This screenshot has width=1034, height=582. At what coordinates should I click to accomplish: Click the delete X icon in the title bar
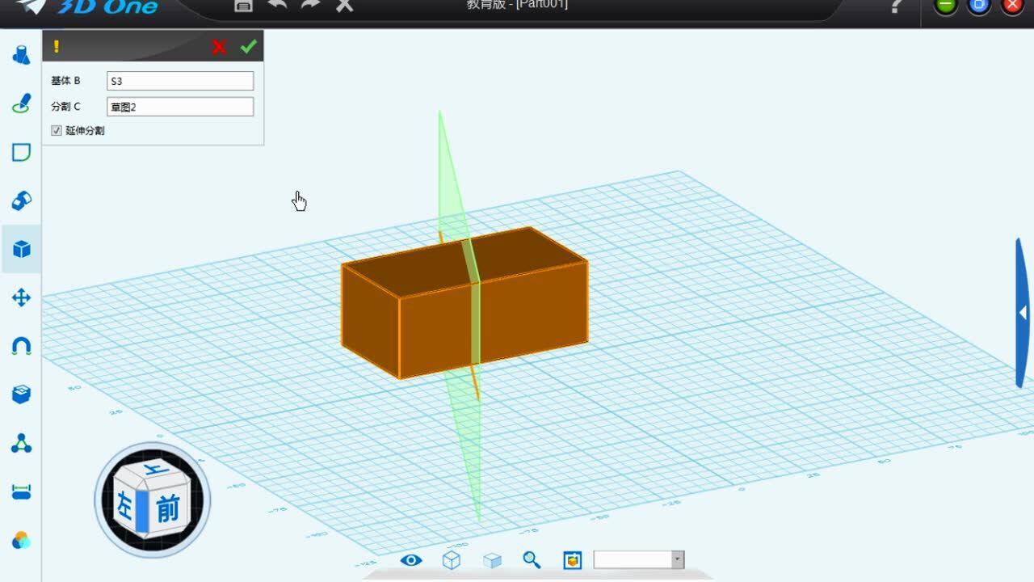[345, 5]
